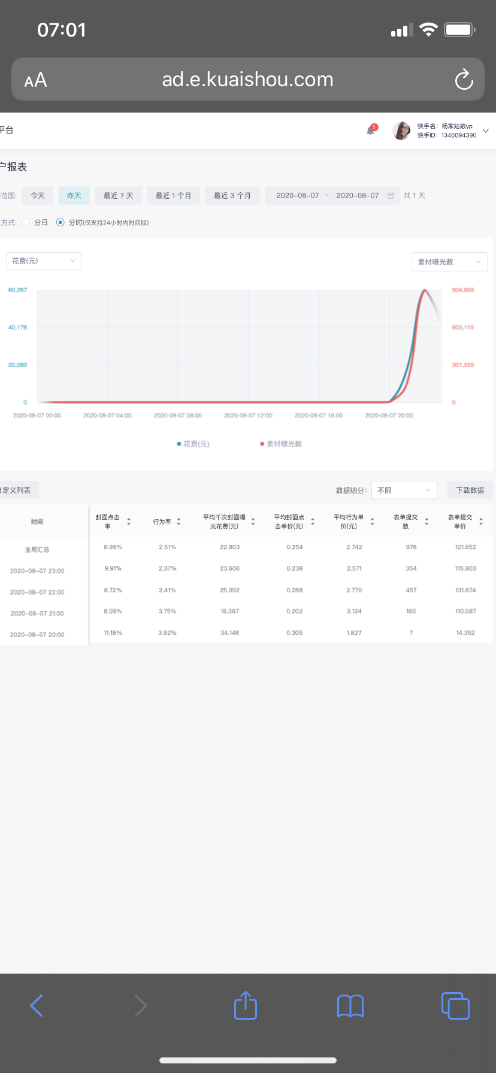The height and width of the screenshot is (1073, 496).
Task: Open the 花费(元) metric dropdown
Action: point(44,261)
